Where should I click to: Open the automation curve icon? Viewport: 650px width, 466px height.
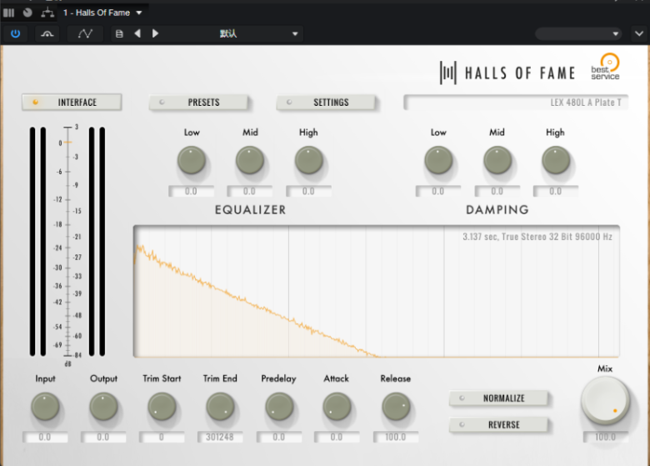[85, 33]
